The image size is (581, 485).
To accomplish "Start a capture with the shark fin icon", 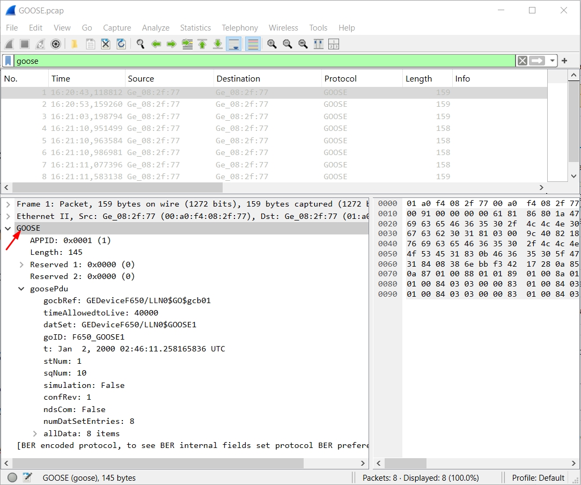I will [x=9, y=44].
